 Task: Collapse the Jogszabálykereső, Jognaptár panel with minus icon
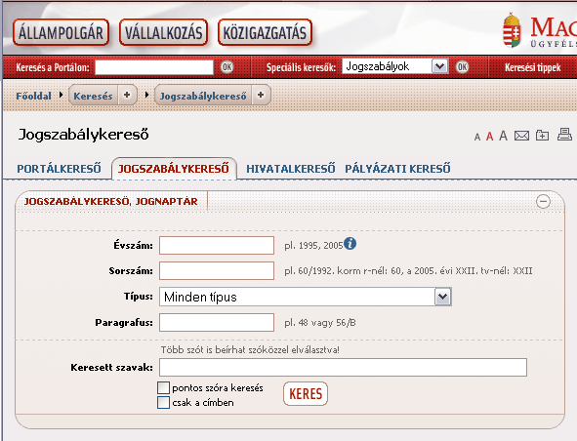[543, 201]
